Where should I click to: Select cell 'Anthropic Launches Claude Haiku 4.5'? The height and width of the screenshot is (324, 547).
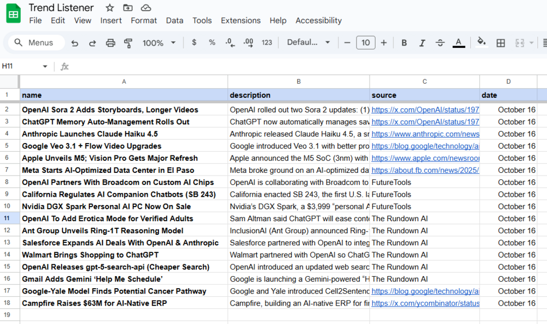[x=124, y=134]
